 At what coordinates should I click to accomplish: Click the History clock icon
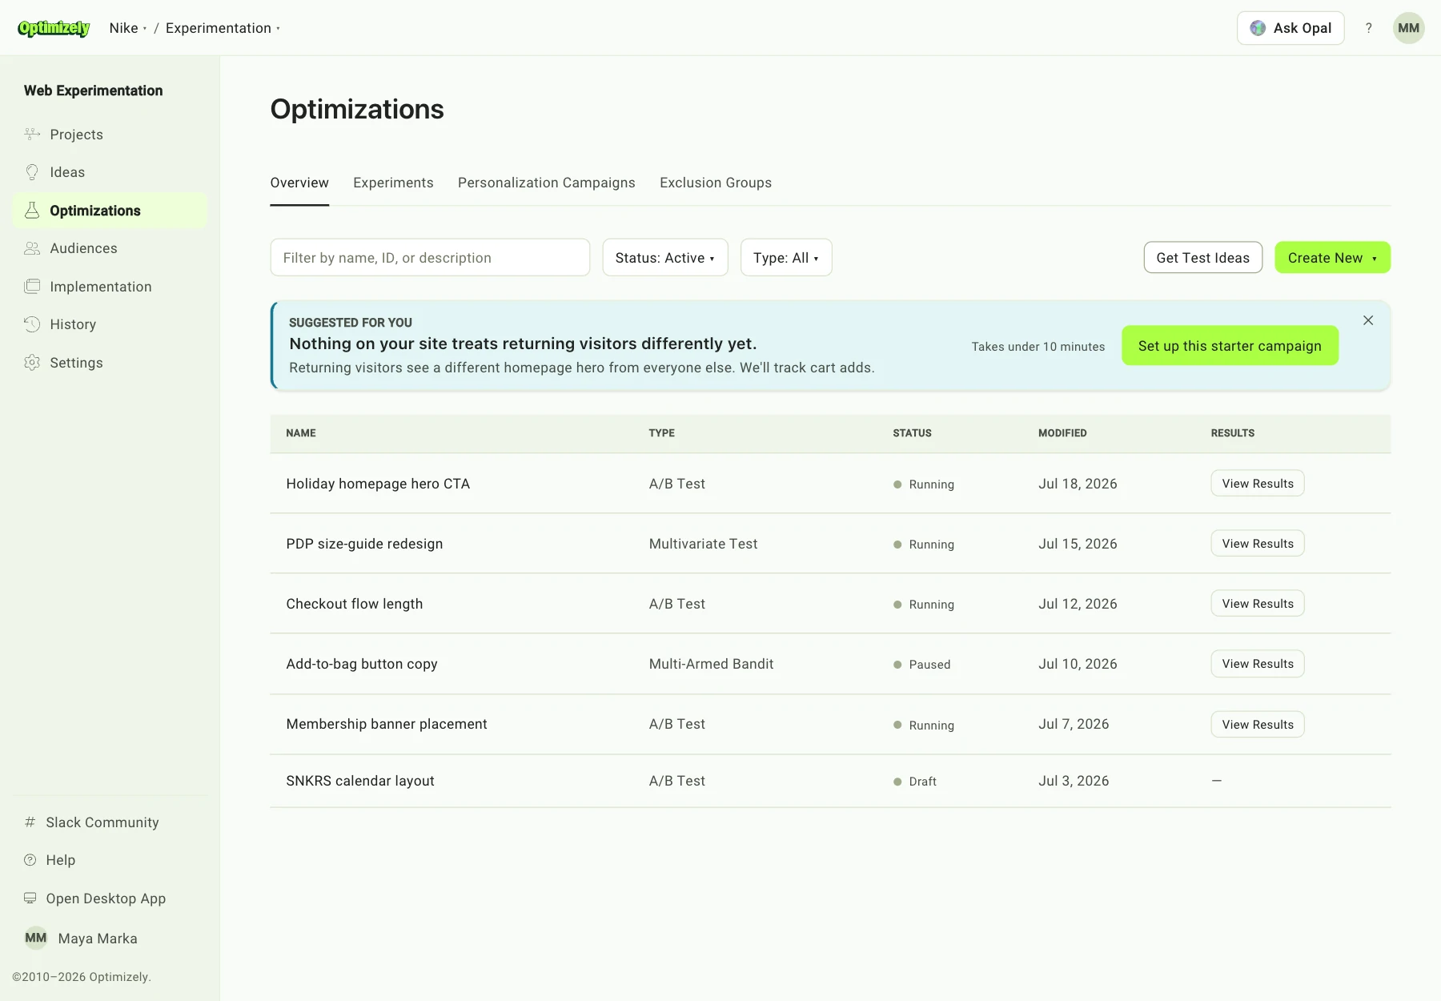click(32, 324)
